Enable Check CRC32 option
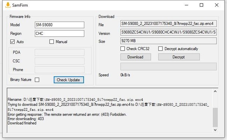 pyautogui.click(x=123, y=49)
